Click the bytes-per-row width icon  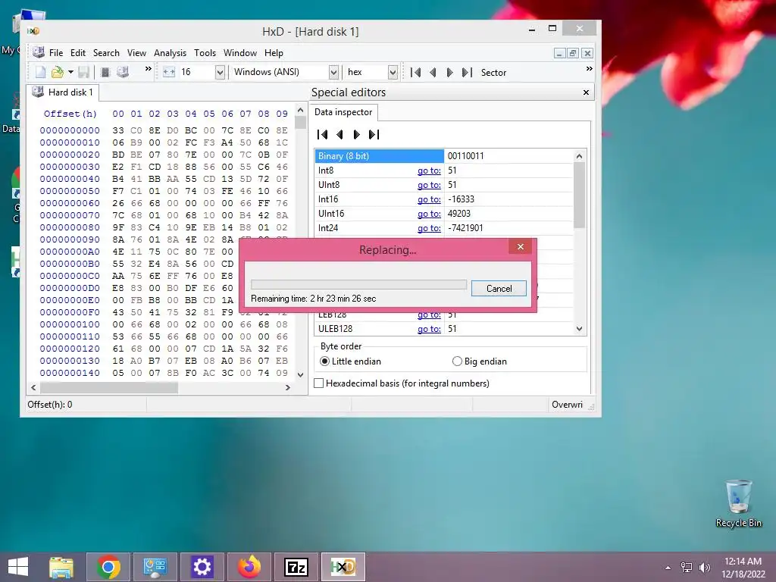[x=169, y=72]
